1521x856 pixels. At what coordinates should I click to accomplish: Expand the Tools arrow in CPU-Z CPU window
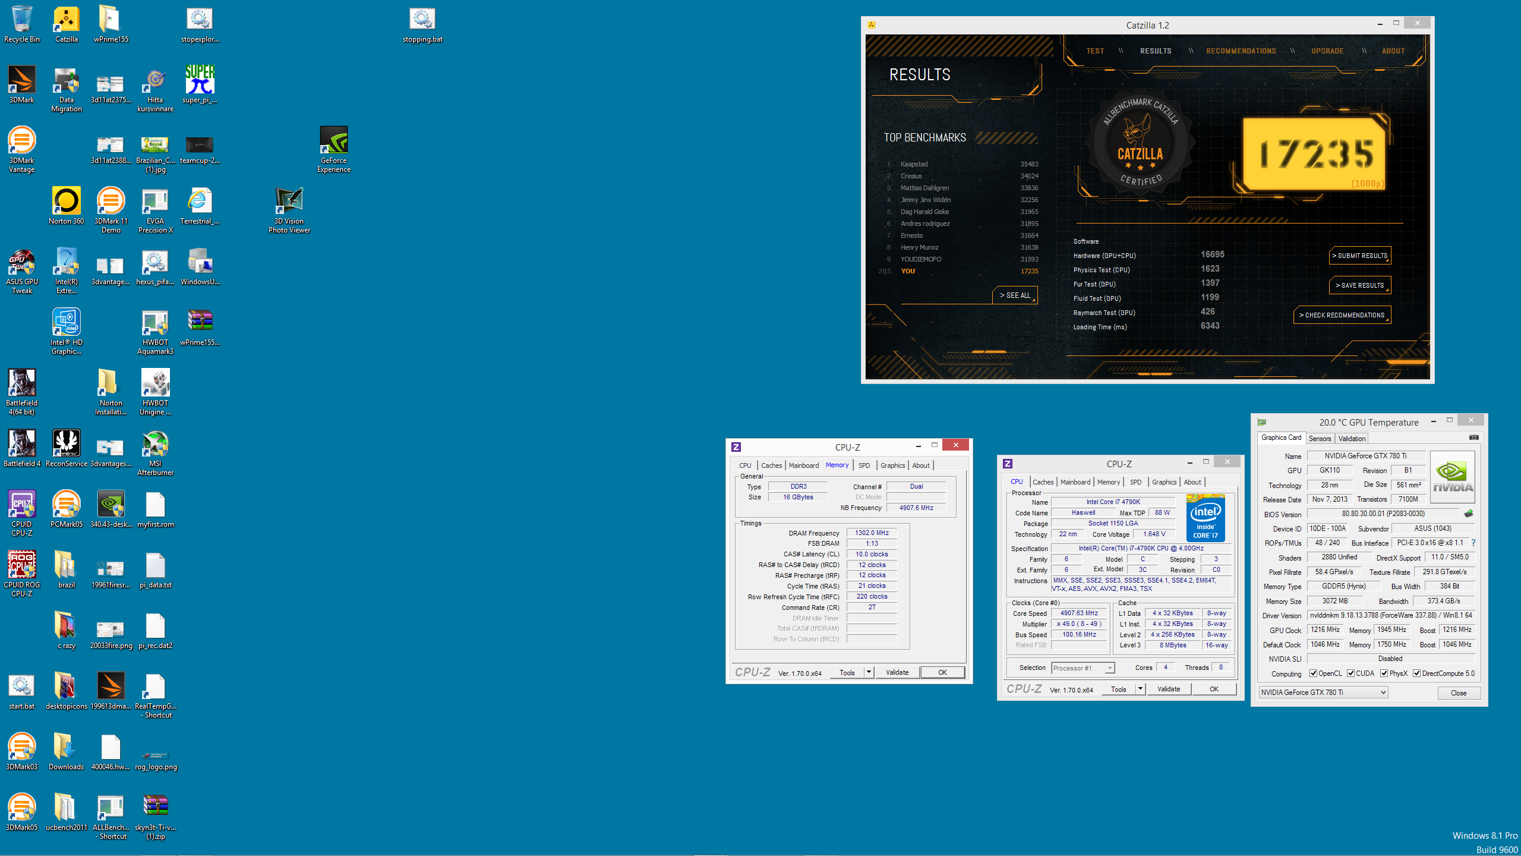(1140, 689)
